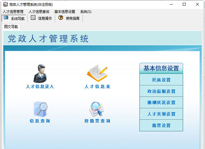Minimize the 党政人才管理系统 window
The image size is (205, 149).
[171, 4]
